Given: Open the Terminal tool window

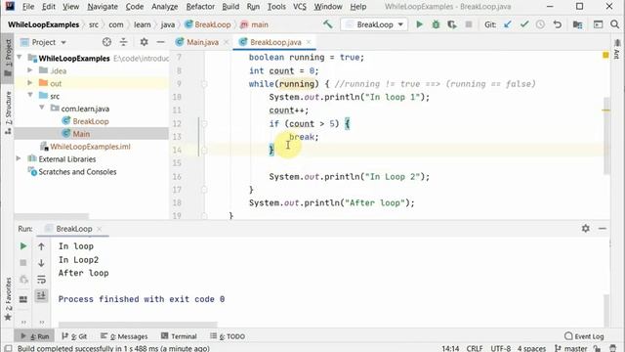Looking at the screenshot, I should coord(179,336).
